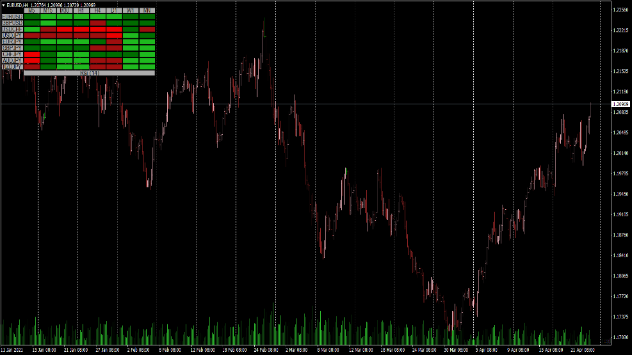The width and height of the screenshot is (632, 355).
Task: Select the W1 timeframe header
Action: (x=131, y=10)
